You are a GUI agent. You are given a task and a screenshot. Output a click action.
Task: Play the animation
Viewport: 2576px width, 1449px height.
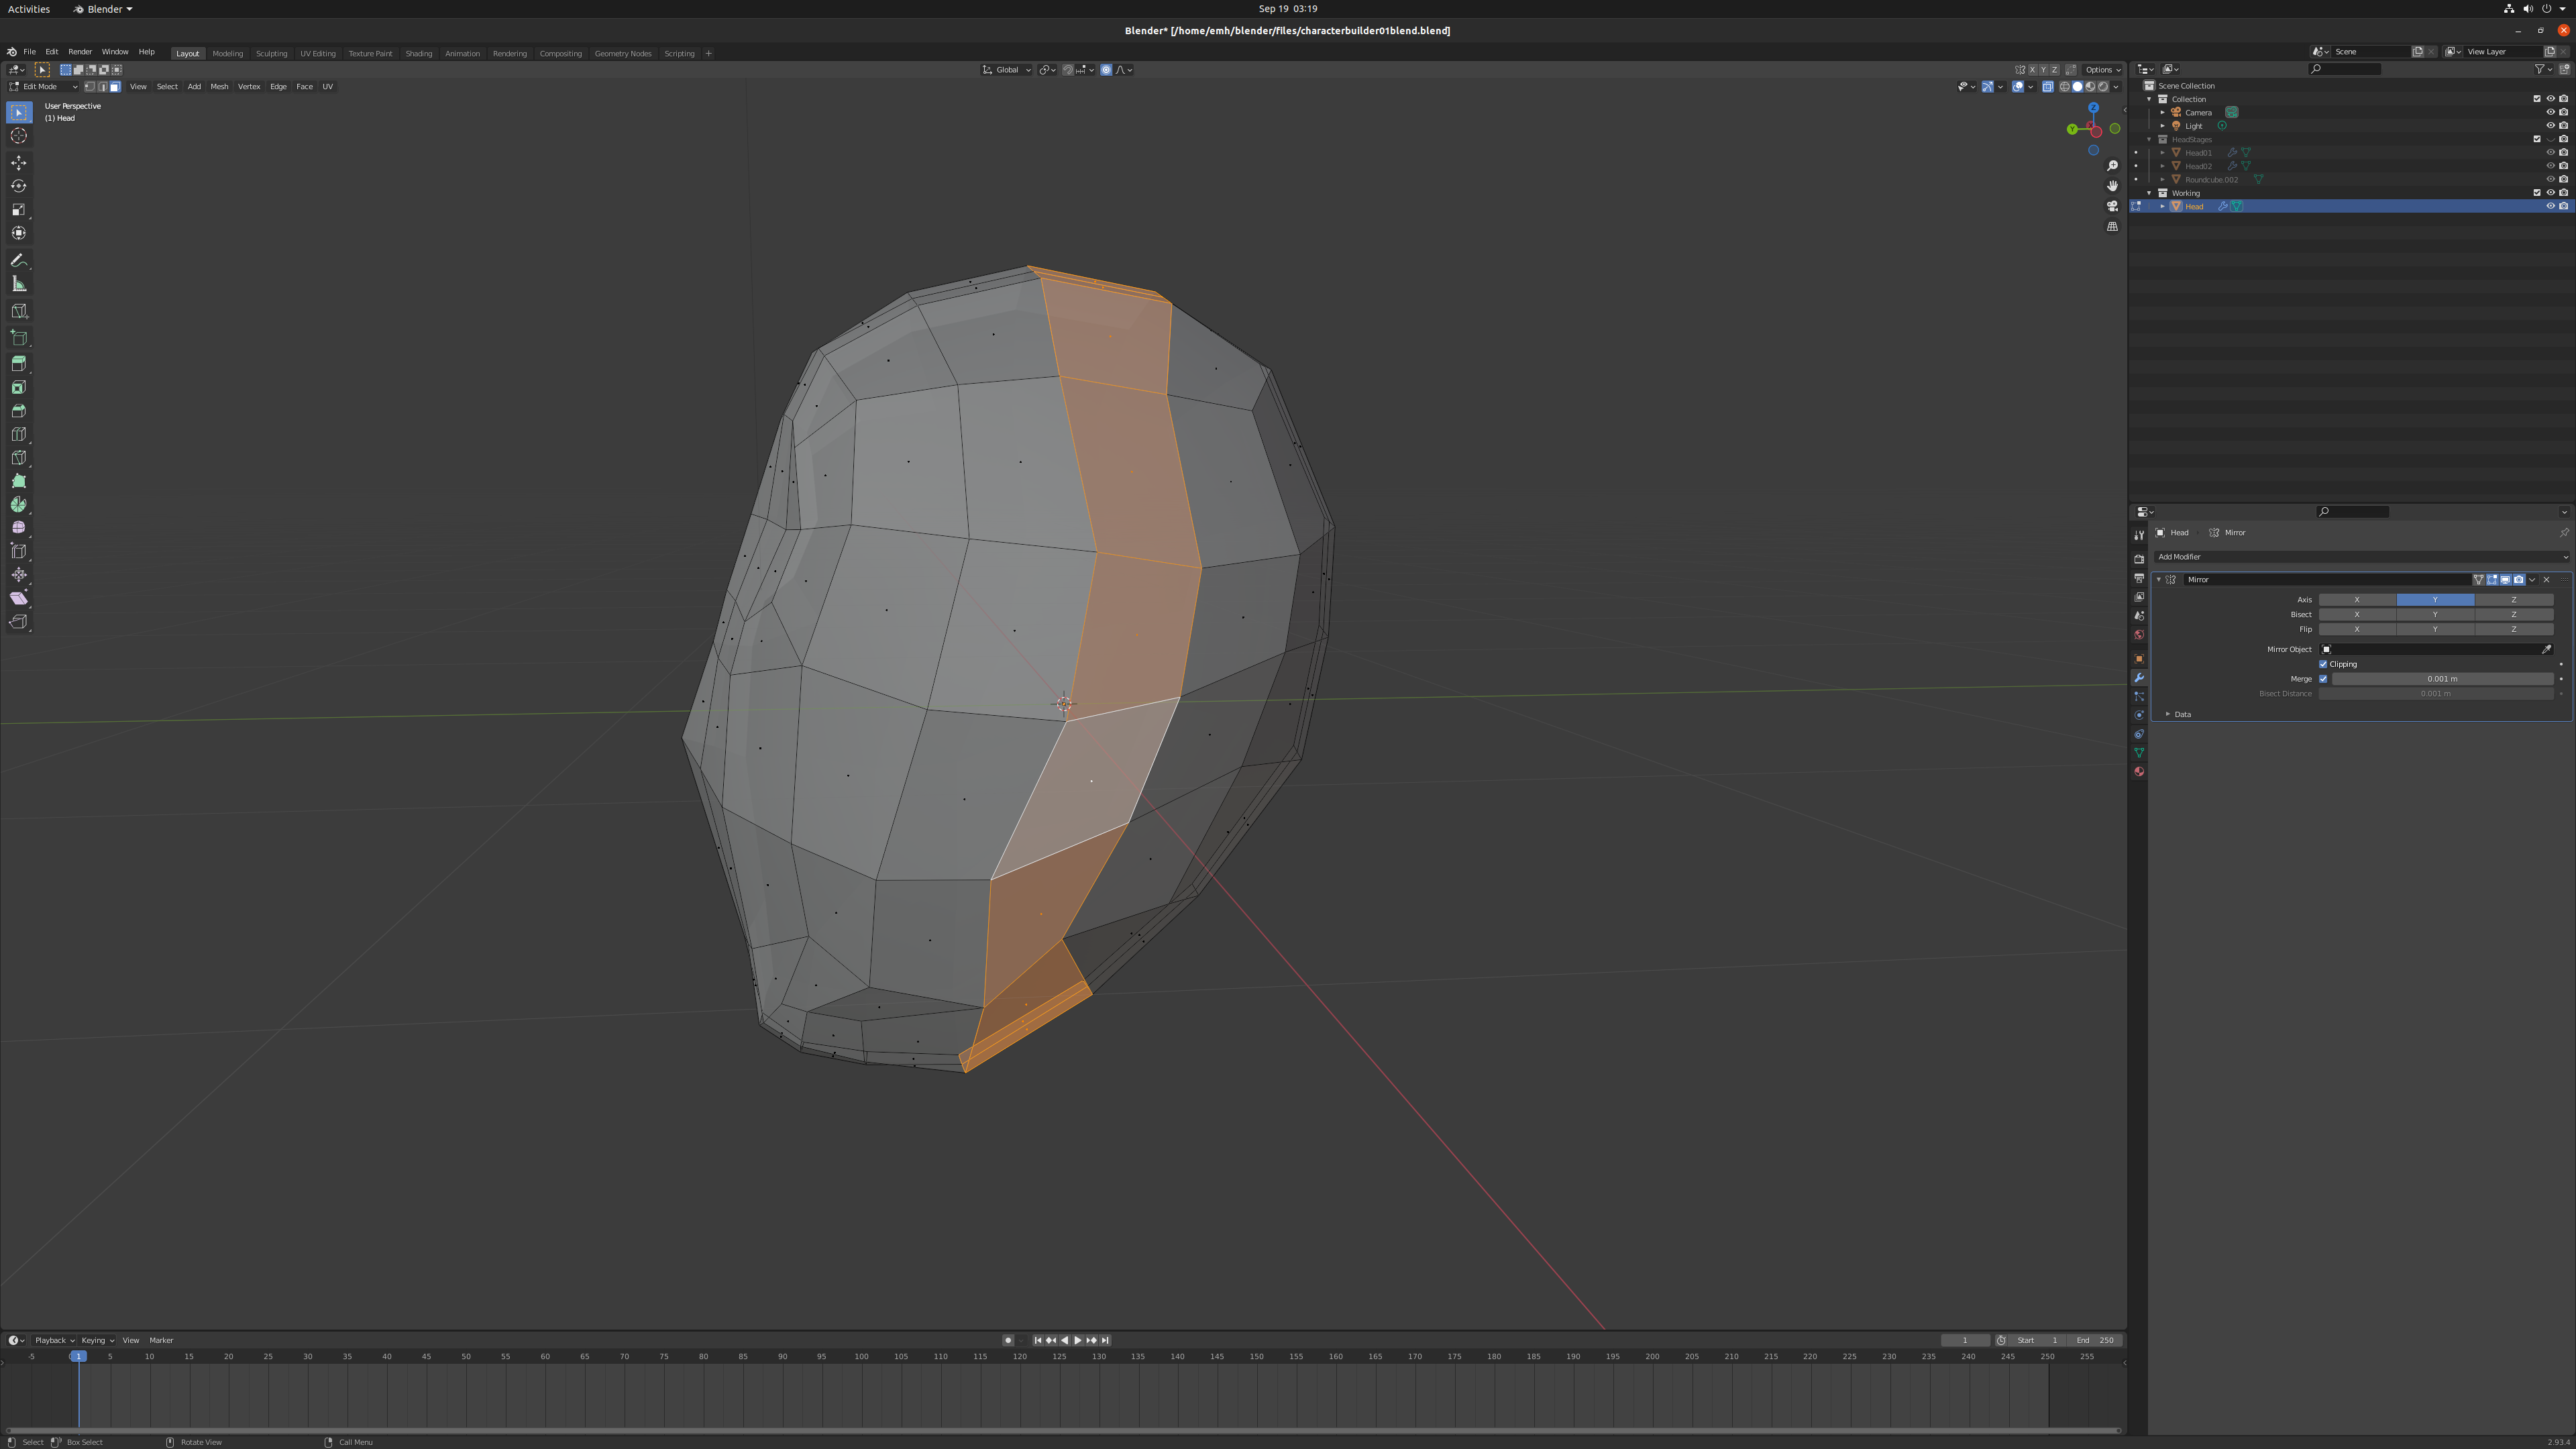(x=1078, y=1341)
